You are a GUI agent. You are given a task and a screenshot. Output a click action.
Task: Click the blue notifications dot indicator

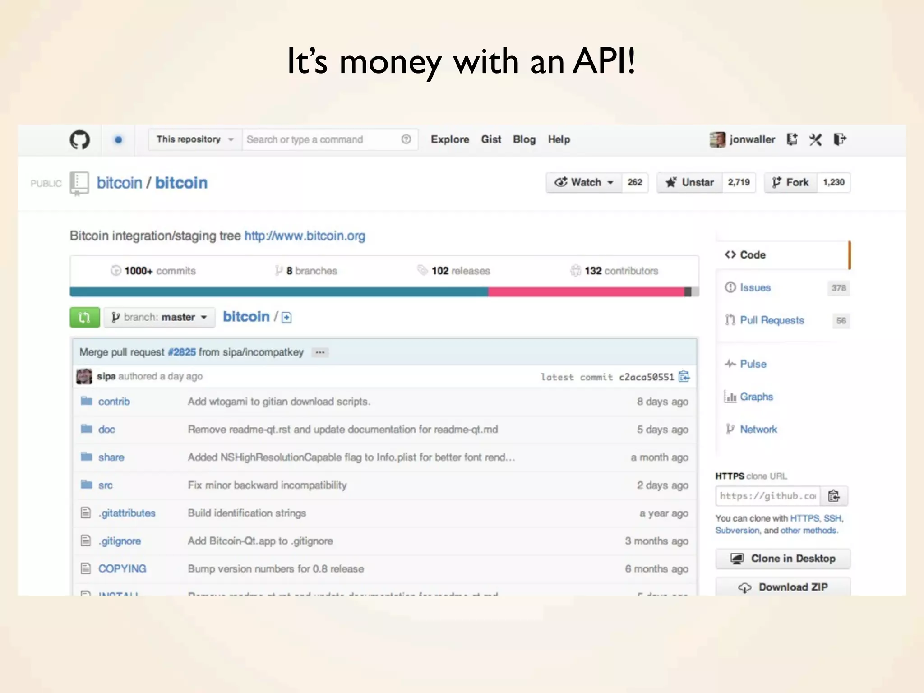pos(118,140)
